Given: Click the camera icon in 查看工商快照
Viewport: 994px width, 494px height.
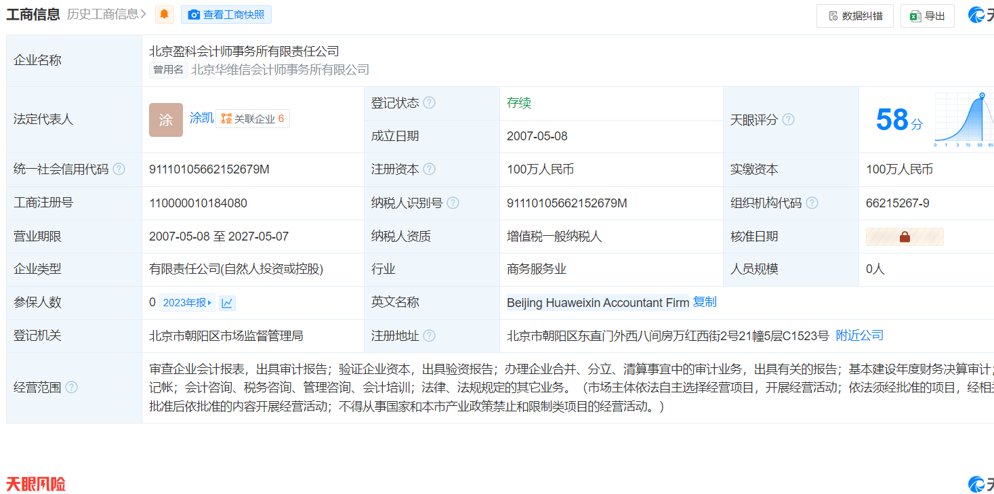Looking at the screenshot, I should pos(194,15).
